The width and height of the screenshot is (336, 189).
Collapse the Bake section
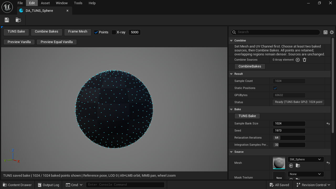coord(232,109)
